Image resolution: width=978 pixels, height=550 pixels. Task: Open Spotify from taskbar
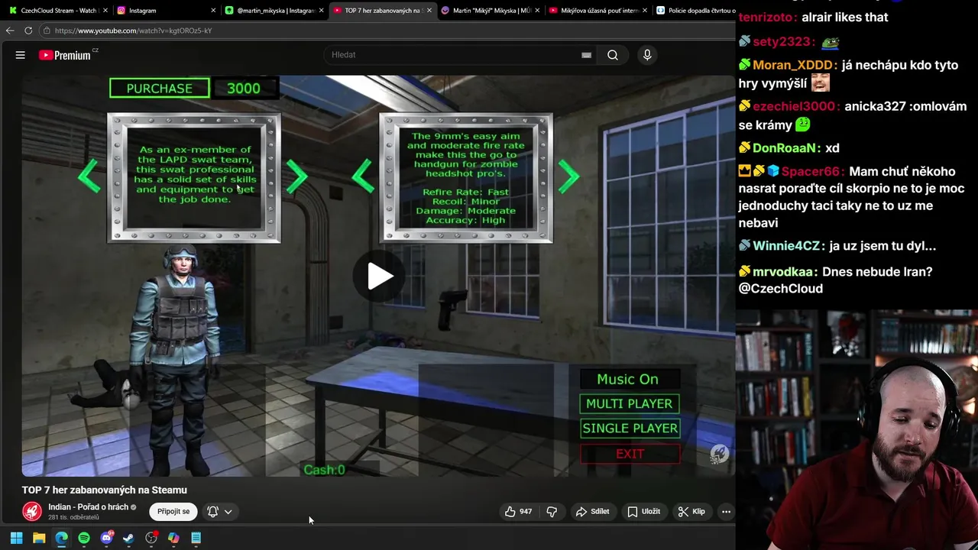84,538
